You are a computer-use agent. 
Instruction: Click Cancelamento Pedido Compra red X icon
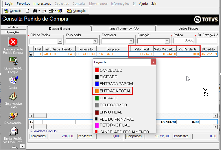[x=13, y=42]
